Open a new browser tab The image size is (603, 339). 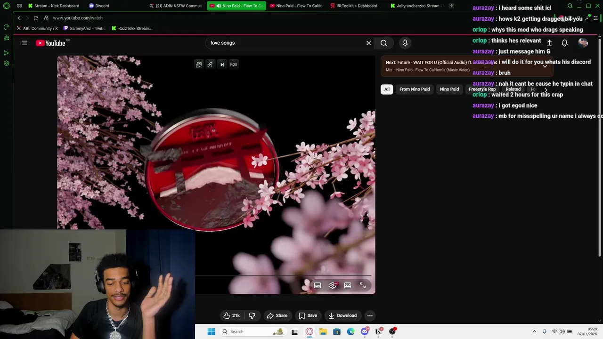[x=451, y=6]
